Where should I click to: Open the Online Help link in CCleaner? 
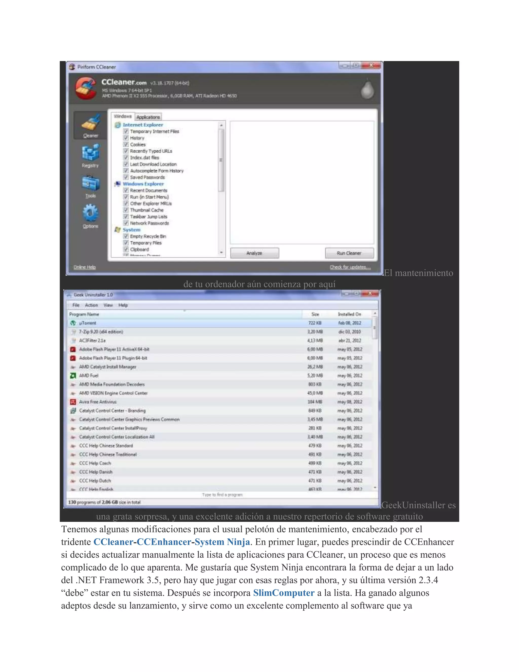pyautogui.click(x=85, y=267)
